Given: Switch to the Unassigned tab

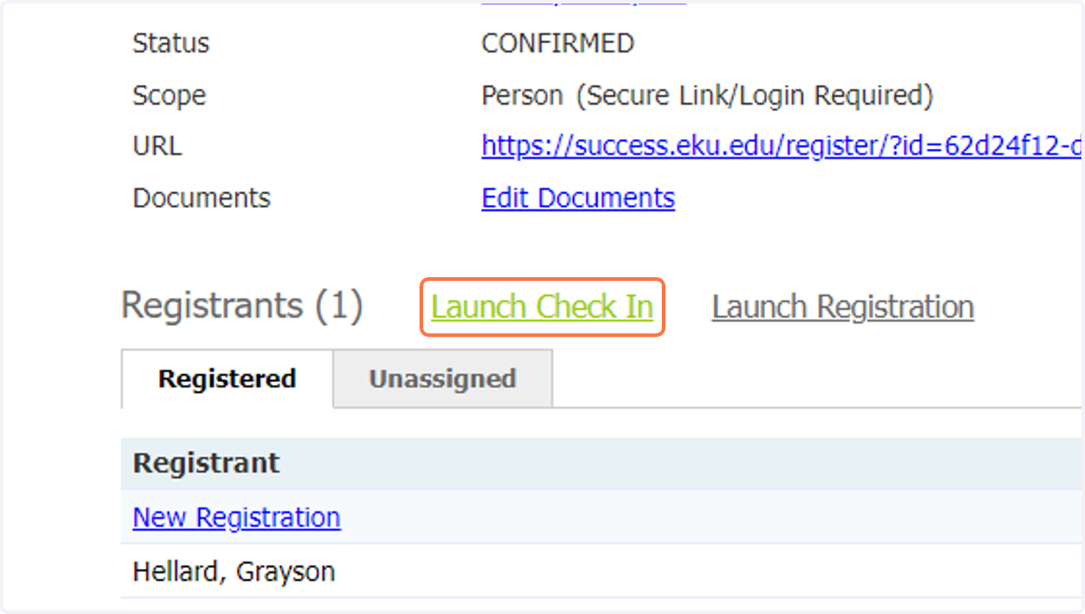Looking at the screenshot, I should click(x=442, y=378).
